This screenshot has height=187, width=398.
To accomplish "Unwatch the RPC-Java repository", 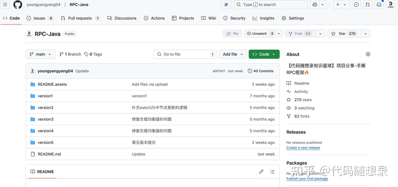I will 259,33.
